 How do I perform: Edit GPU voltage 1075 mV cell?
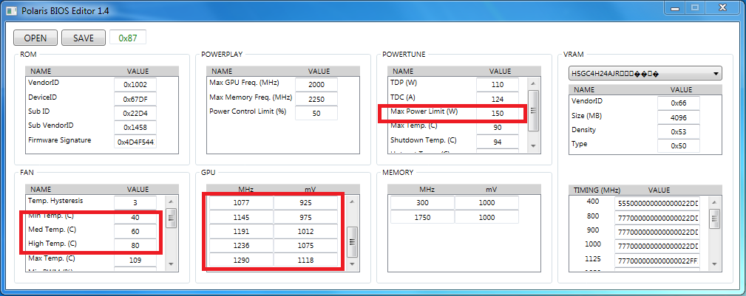pos(305,246)
